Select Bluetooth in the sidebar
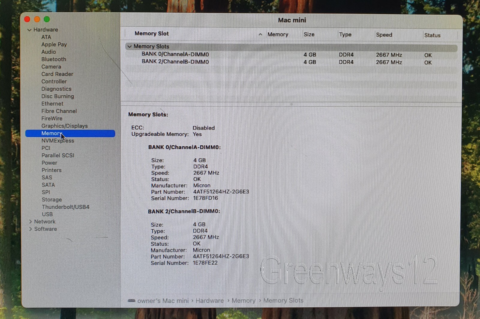 (x=54, y=59)
